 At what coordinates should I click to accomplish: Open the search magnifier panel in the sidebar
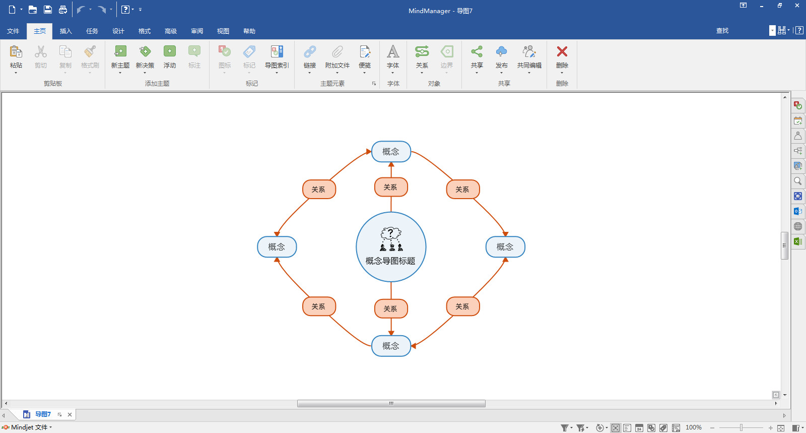click(798, 181)
